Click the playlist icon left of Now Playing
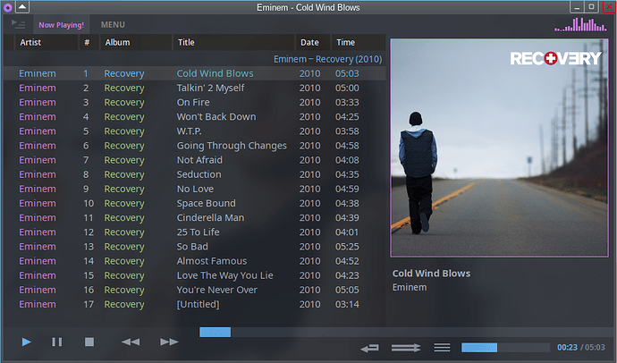This screenshot has height=363, width=617. [19, 24]
